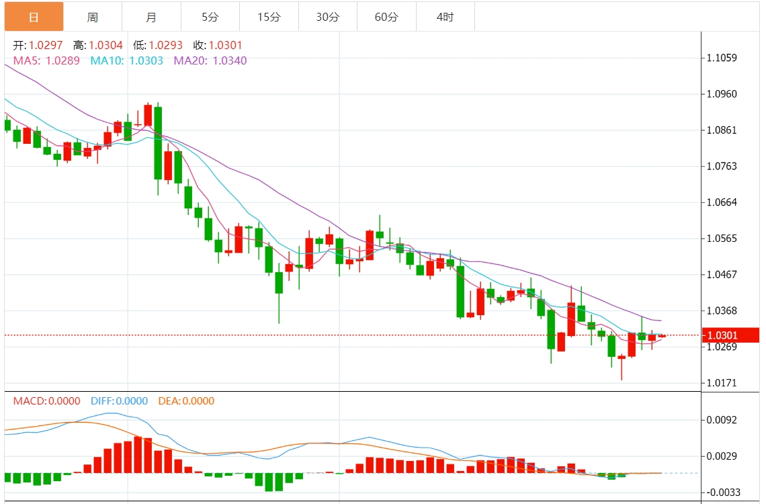Open the 60分 timeframe tab

[386, 17]
